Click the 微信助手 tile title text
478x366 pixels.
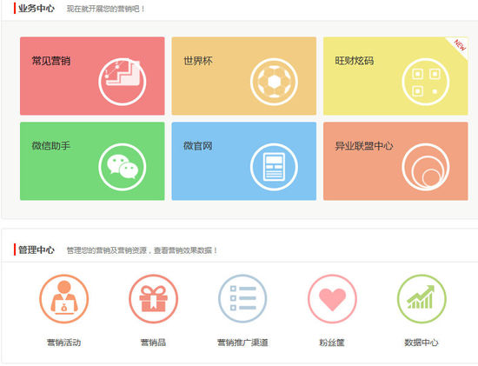click(51, 146)
